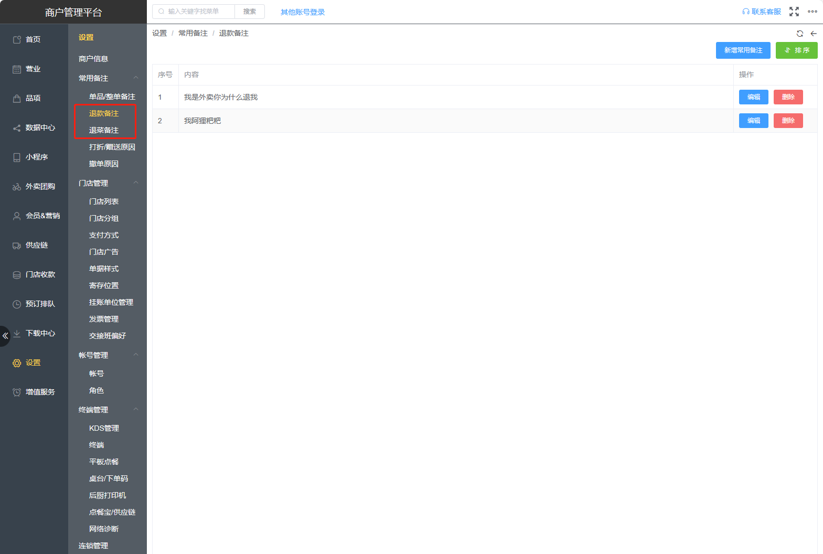Click the 预订排队 clock icon
Screen dimensions: 823x554
click(x=17, y=304)
